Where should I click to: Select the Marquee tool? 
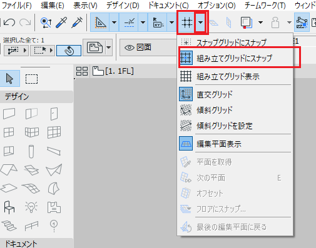[31, 79]
